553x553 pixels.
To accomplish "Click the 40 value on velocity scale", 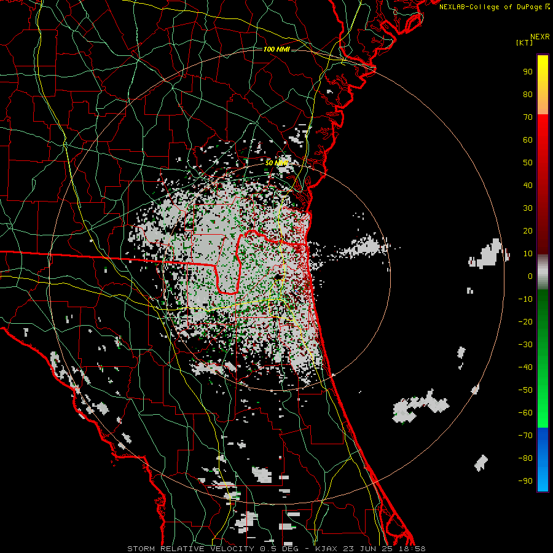I will coord(528,186).
